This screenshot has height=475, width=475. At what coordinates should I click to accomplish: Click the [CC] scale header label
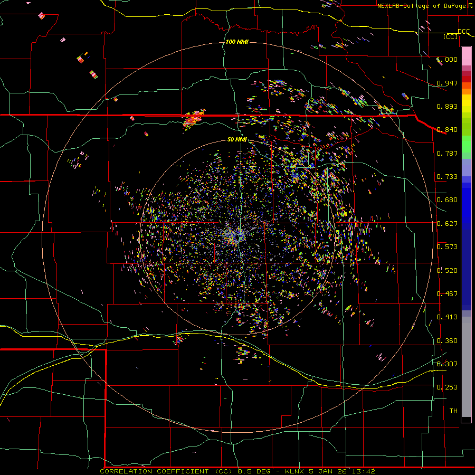coord(451,36)
